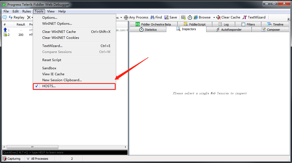Screen dimensions: 292x163
Task: Click the Browse Internet Explorer icon
Action: point(196,17)
